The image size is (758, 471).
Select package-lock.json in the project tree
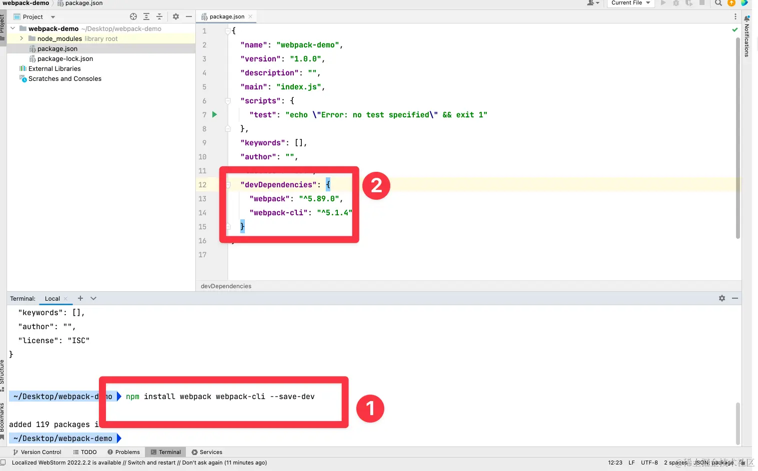(x=65, y=58)
